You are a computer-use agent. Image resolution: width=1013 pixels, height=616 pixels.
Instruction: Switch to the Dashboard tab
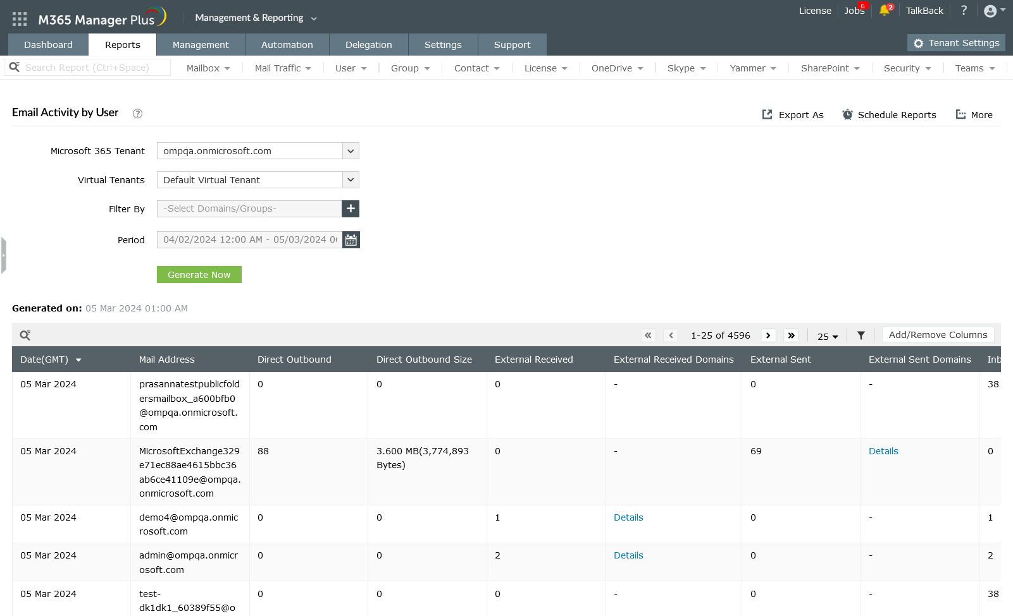click(48, 45)
